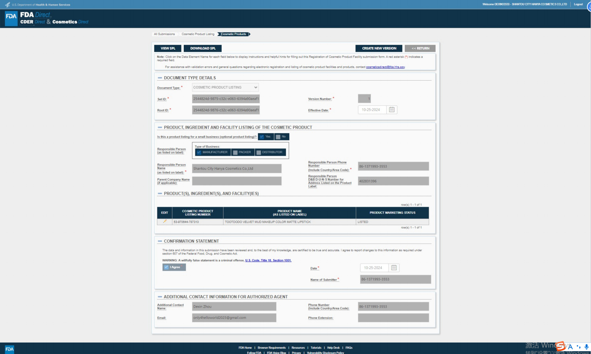The height and width of the screenshot is (354, 591).
Task: Collapse the Confirmation Statement section
Action: (160, 241)
